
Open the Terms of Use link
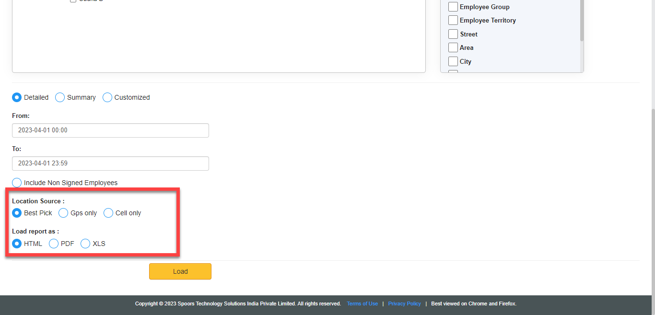pos(362,303)
